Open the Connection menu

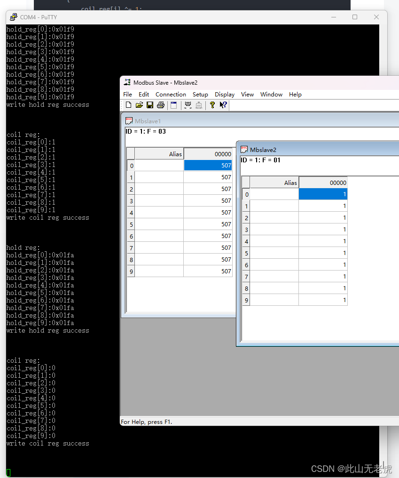pyautogui.click(x=171, y=94)
